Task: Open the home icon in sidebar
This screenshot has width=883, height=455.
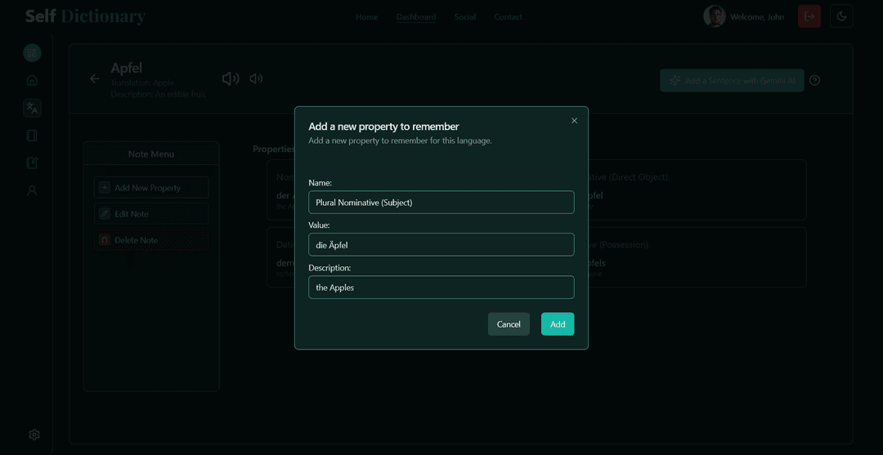Action: (32, 80)
